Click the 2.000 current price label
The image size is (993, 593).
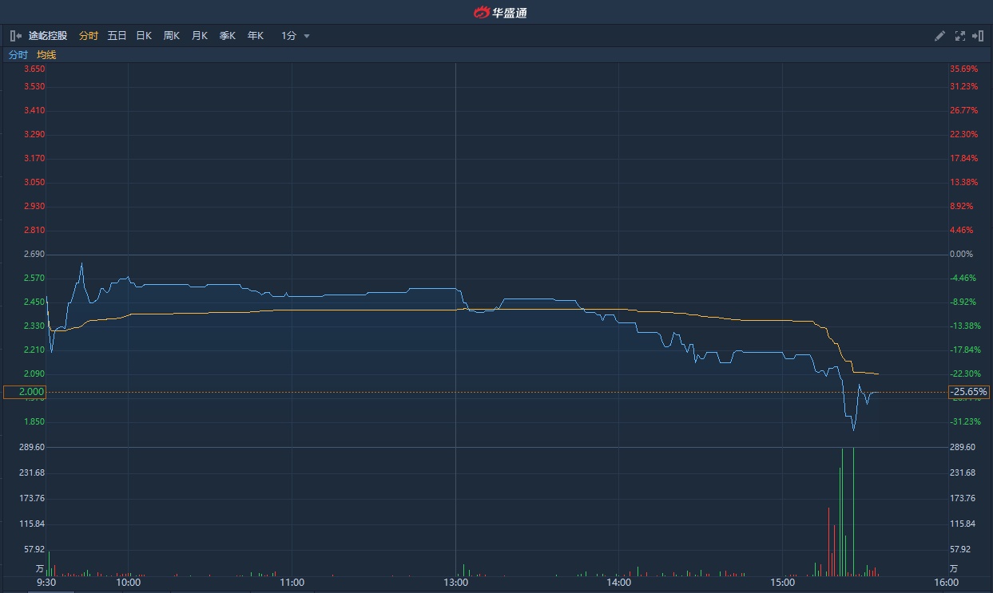click(x=25, y=392)
